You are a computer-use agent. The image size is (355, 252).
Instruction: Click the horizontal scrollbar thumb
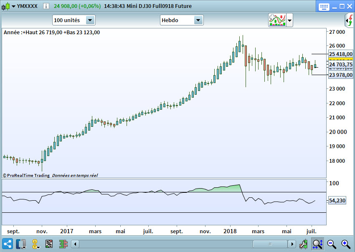click(270, 244)
